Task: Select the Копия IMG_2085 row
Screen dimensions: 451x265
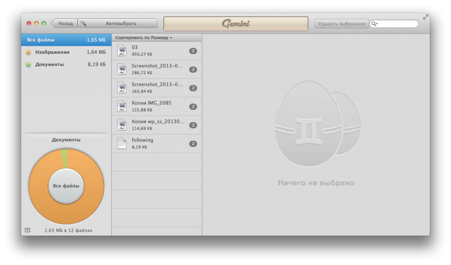Action: pos(157,107)
